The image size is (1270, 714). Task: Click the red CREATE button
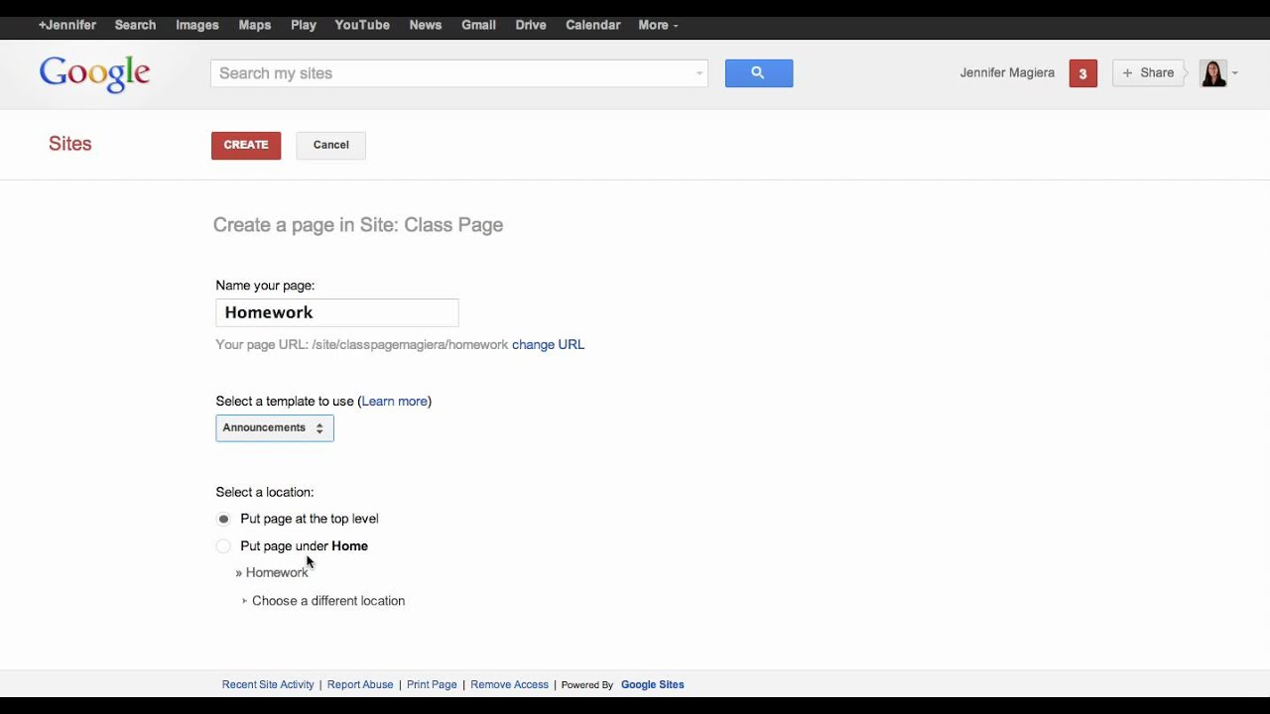click(246, 146)
